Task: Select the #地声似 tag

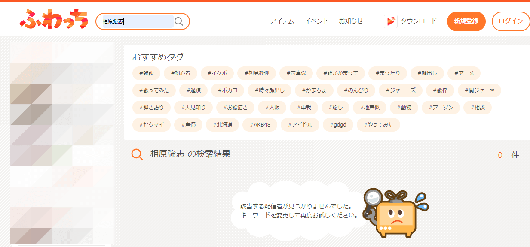Action: 369,108
